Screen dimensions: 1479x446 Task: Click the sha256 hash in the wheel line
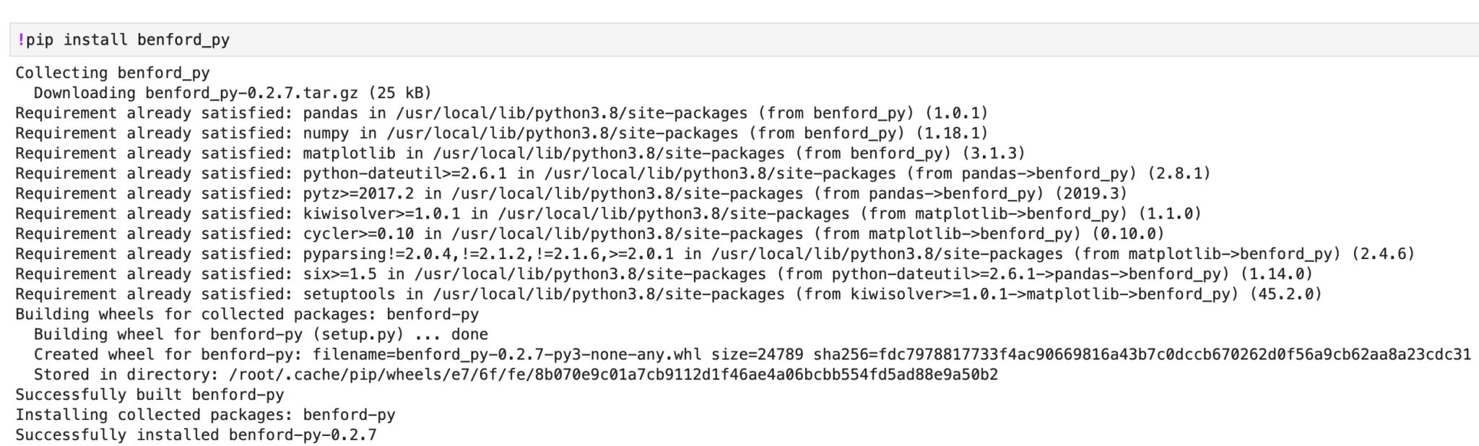point(1142,354)
